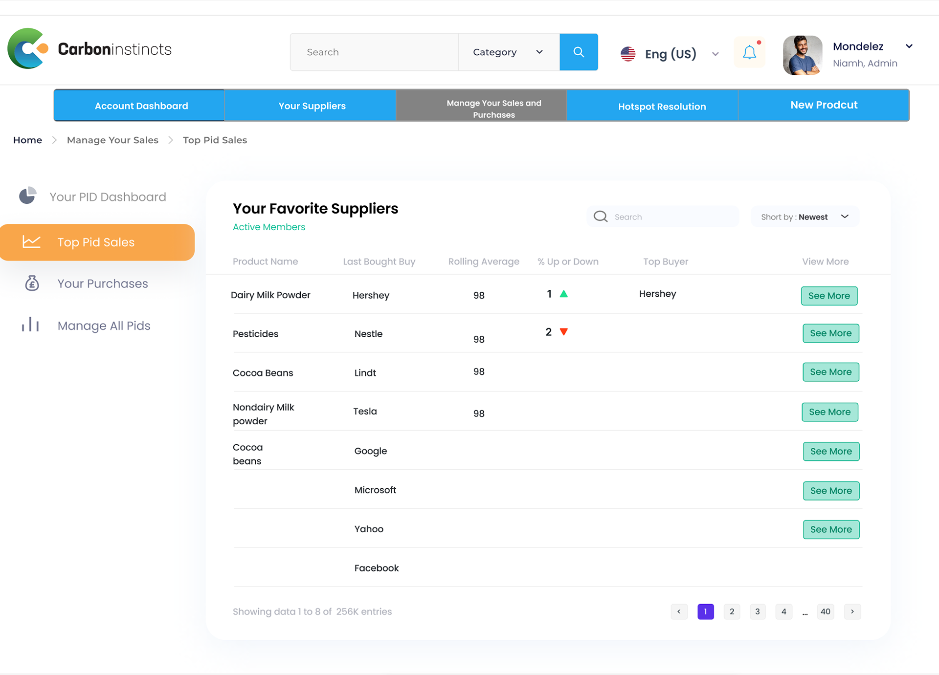The height and width of the screenshot is (675, 939).
Task: Click See More for Pesticides row
Action: [x=831, y=333]
